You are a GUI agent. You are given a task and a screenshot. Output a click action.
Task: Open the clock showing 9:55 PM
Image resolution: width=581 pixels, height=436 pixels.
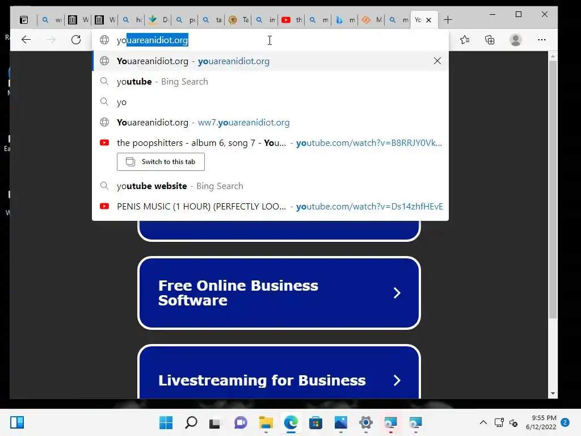click(541, 422)
